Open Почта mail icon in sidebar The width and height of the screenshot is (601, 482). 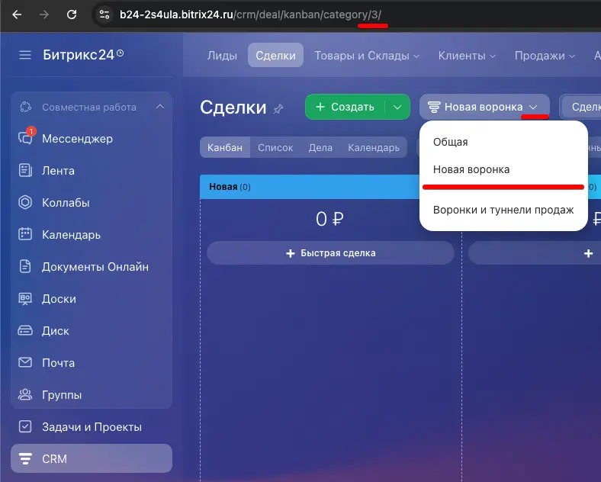point(25,363)
